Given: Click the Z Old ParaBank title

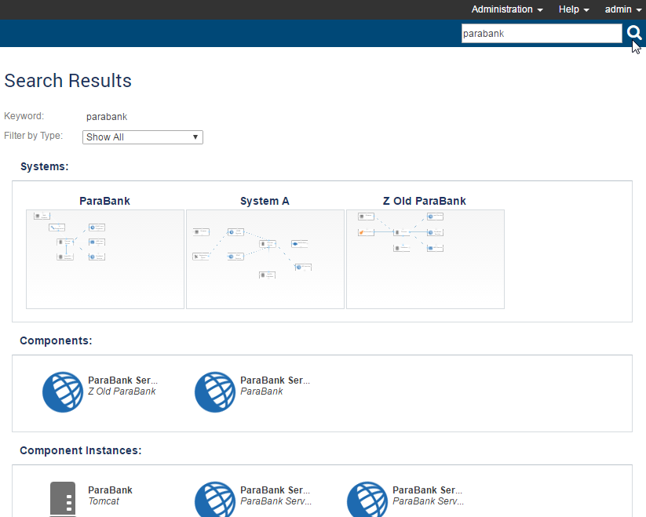Looking at the screenshot, I should coord(425,201).
